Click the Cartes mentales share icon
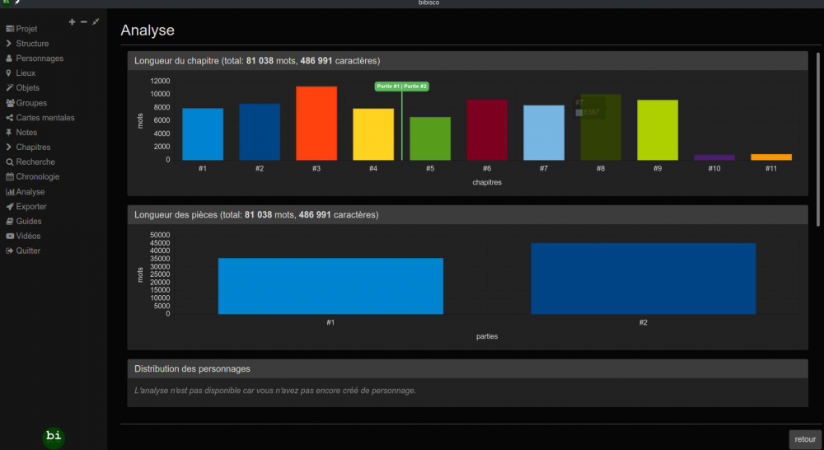Image resolution: width=824 pixels, height=450 pixels. [x=9, y=118]
